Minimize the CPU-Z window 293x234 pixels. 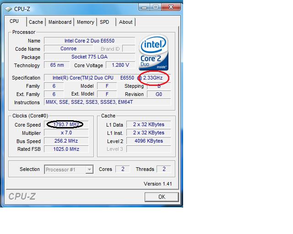(x=144, y=7)
